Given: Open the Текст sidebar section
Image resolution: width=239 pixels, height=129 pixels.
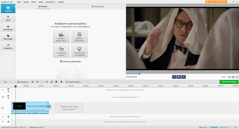Looking at the screenshot, I should [8, 18].
